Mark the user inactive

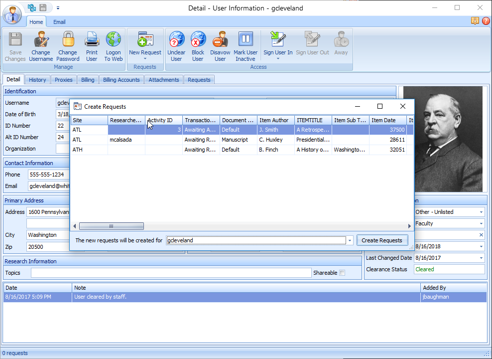point(245,45)
